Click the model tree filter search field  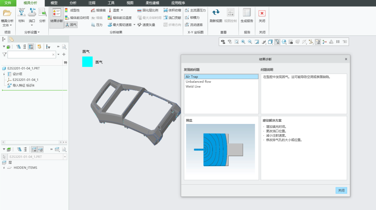point(32,55)
